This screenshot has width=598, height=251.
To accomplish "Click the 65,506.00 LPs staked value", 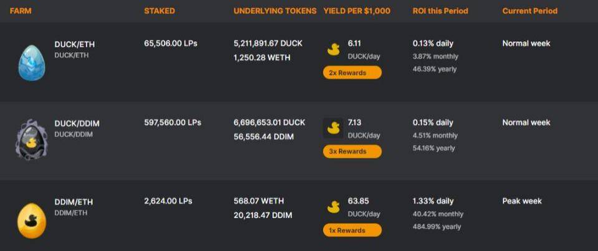I will coord(173,44).
